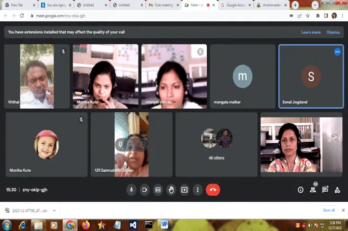This screenshot has height=231, width=348.
Task: Open meeting details info icon
Action: click(x=301, y=190)
